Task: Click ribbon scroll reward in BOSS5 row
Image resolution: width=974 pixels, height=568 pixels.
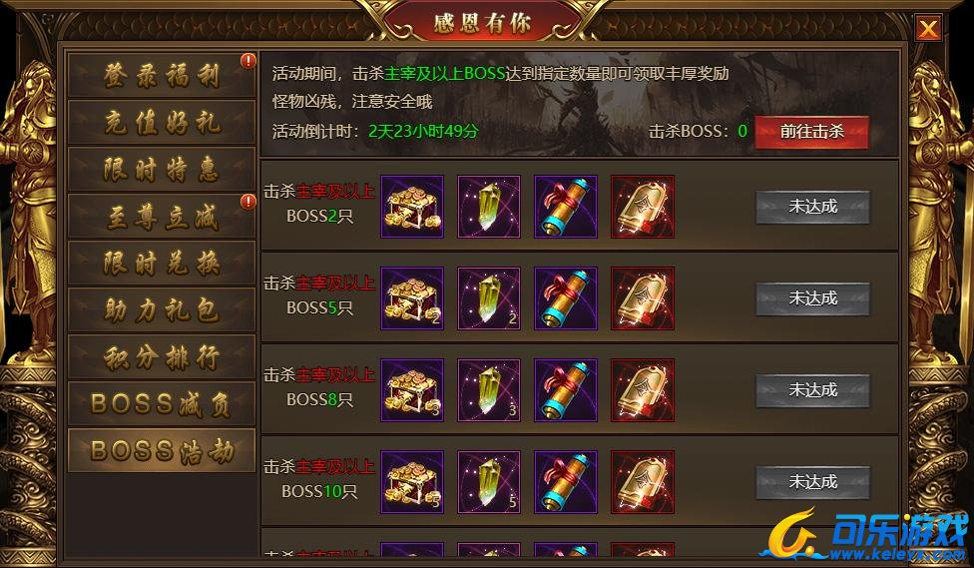Action: [565, 298]
